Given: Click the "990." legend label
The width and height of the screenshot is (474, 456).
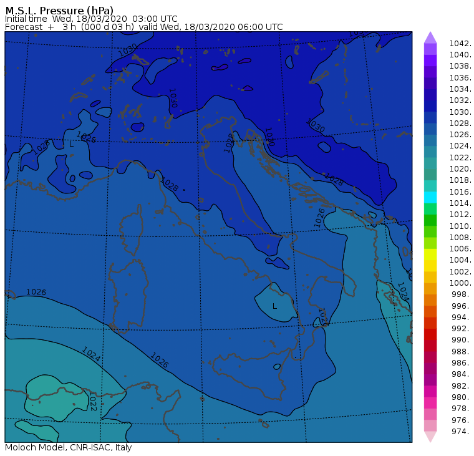Looking at the screenshot, I should point(462,340).
